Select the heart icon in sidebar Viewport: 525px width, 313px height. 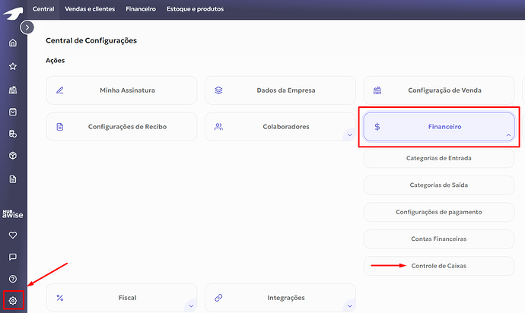coord(13,235)
